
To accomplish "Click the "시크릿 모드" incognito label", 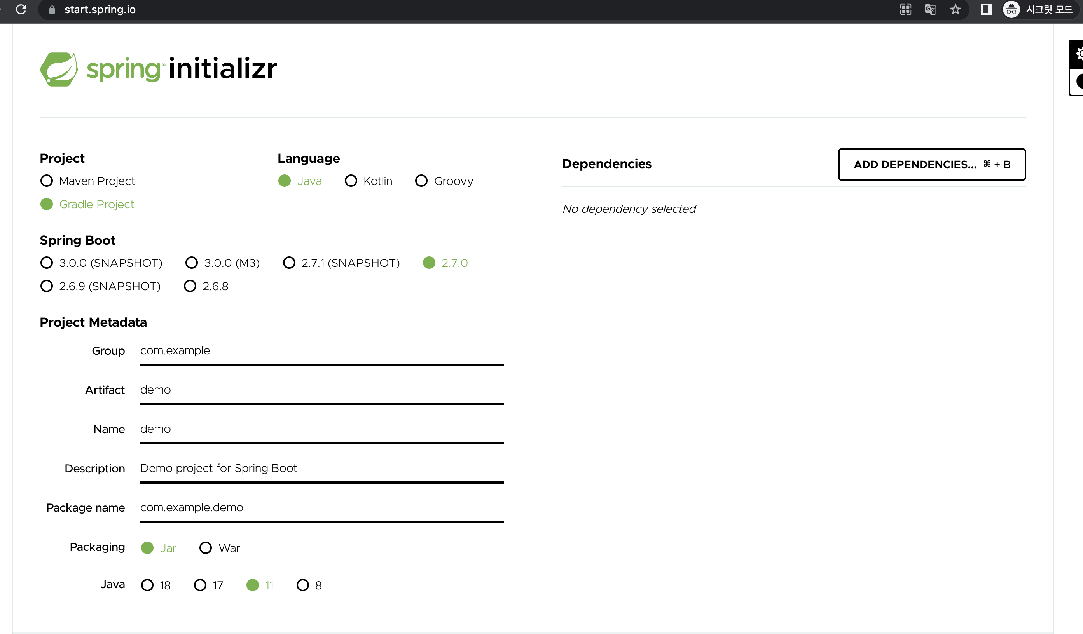I will point(1049,9).
